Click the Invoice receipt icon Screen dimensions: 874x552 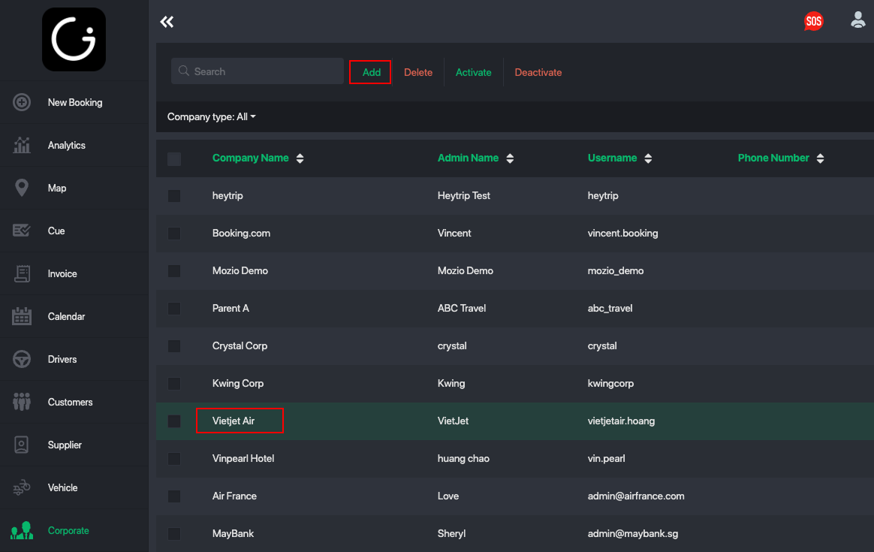22,273
